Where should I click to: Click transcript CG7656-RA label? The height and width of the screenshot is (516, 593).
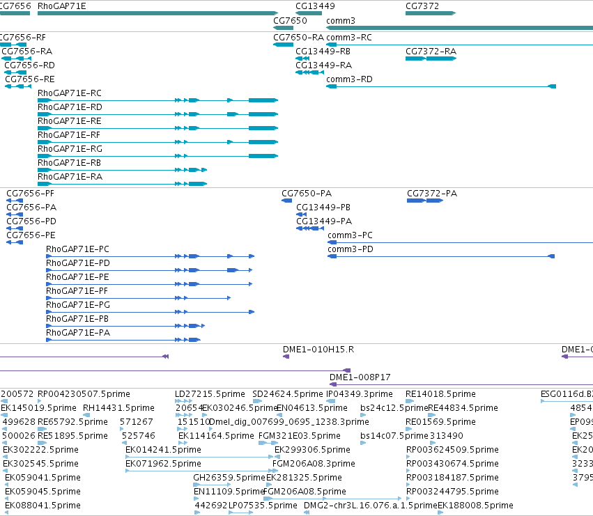click(x=27, y=51)
